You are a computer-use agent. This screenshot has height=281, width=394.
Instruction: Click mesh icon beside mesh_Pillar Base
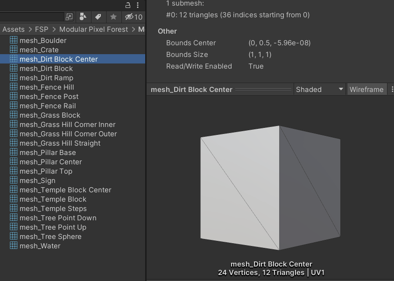[x=14, y=152]
